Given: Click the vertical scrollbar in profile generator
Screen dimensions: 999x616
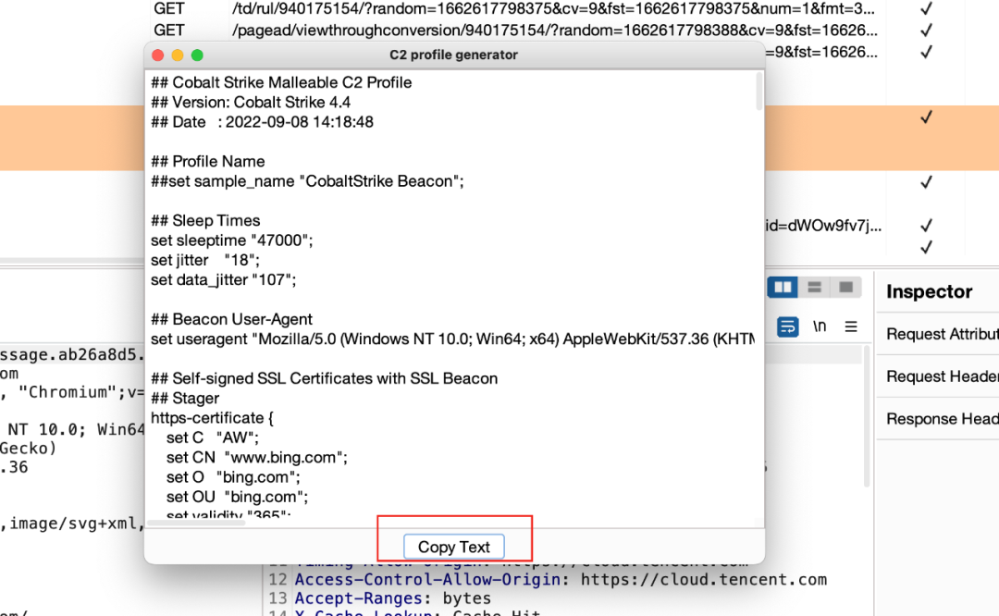Looking at the screenshot, I should click(758, 92).
